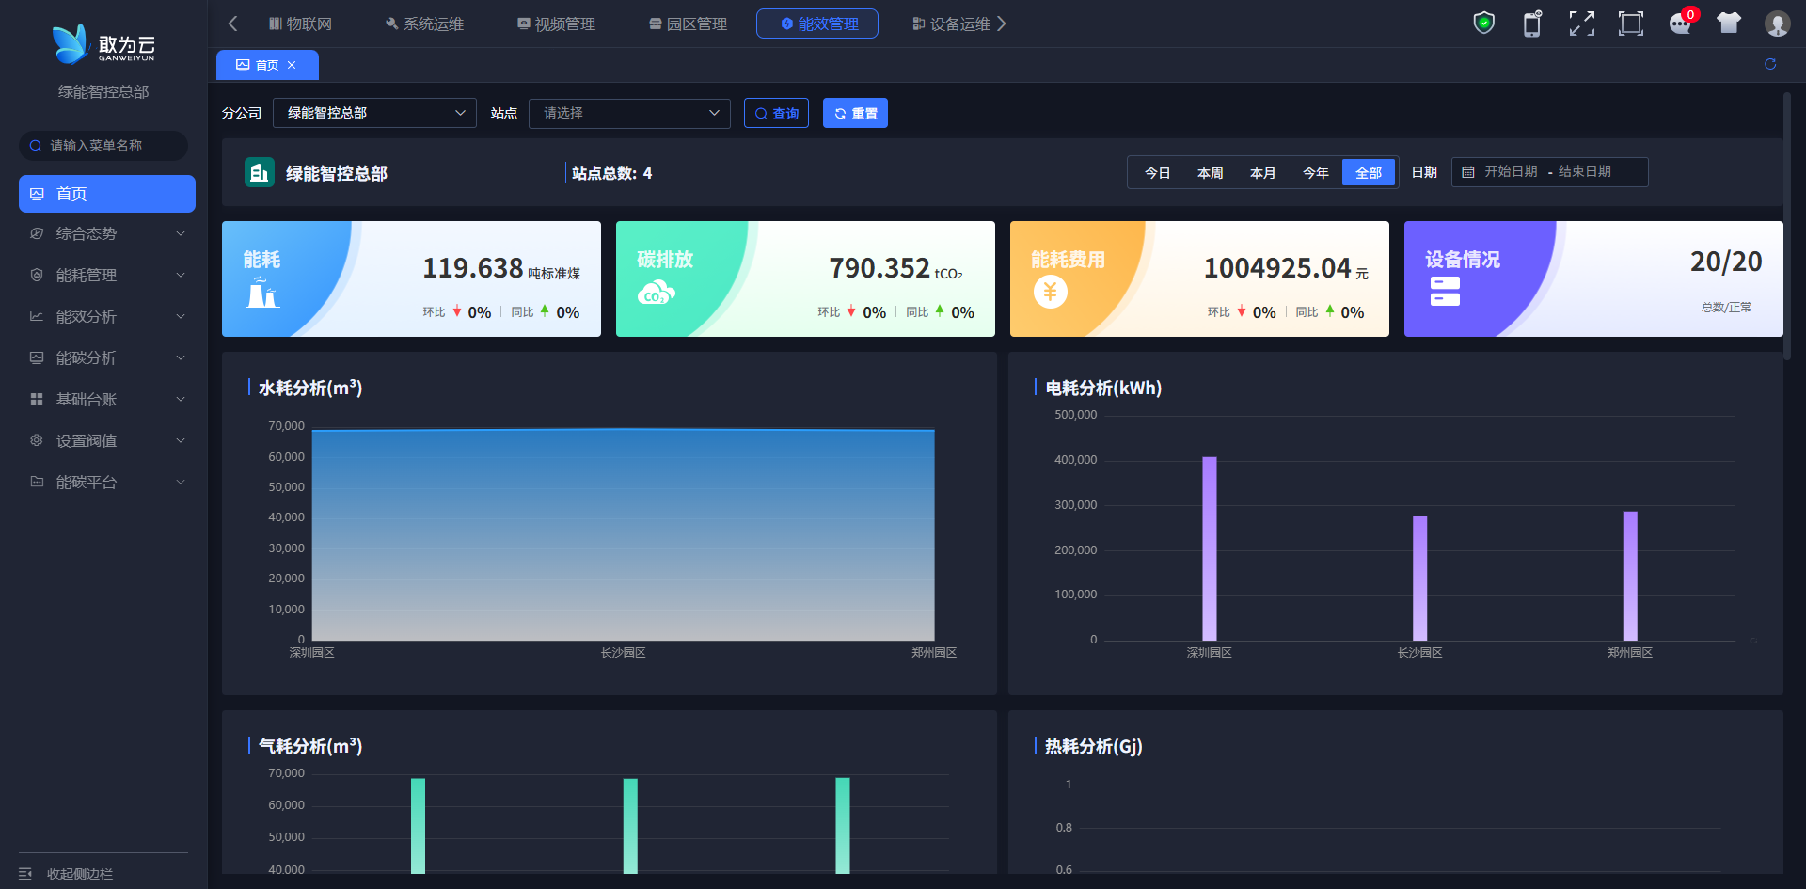Screen dimensions: 1806x889
Task: Click the refresh icon below the header
Action: pyautogui.click(x=1770, y=64)
